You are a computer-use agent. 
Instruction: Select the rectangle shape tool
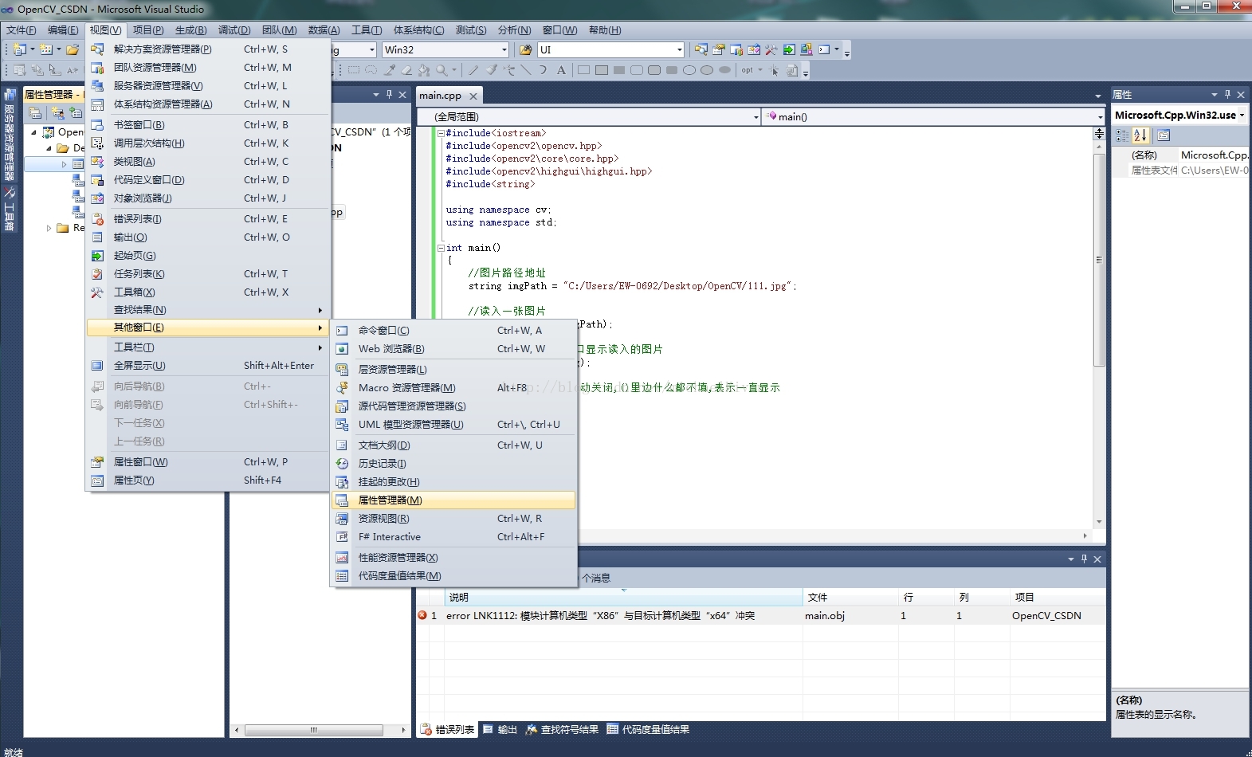pos(583,70)
